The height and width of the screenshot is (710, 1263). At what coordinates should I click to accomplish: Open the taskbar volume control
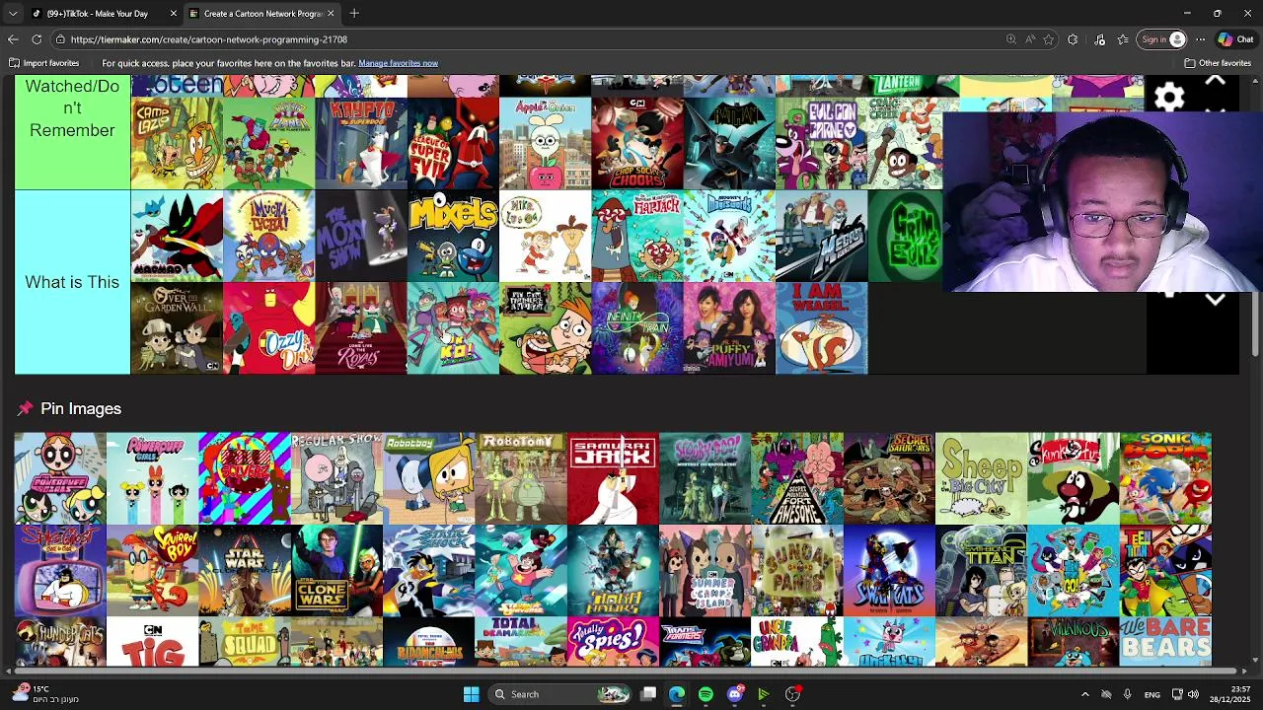pyautogui.click(x=1193, y=694)
